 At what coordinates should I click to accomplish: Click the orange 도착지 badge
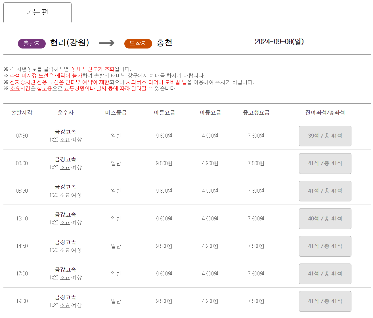tap(138, 43)
